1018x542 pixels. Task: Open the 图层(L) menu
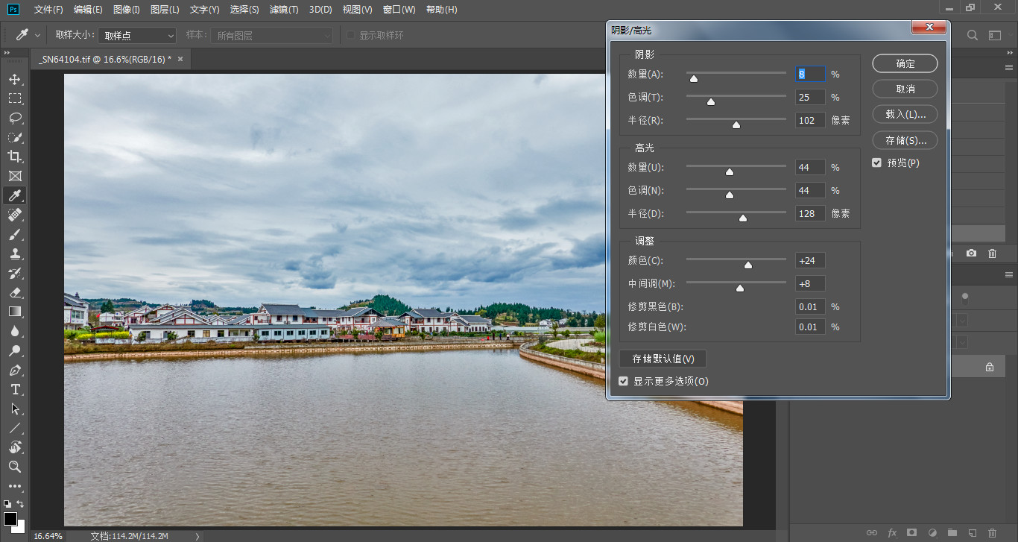tap(165, 10)
